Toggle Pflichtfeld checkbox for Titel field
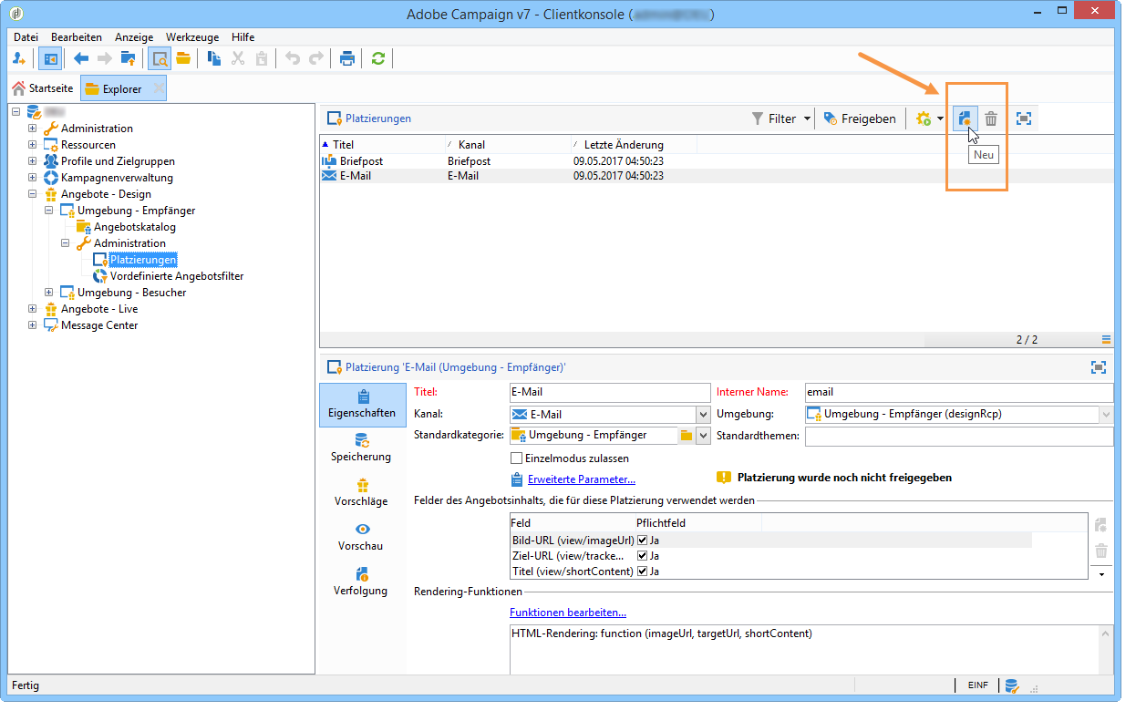1136x721 pixels. 642,572
